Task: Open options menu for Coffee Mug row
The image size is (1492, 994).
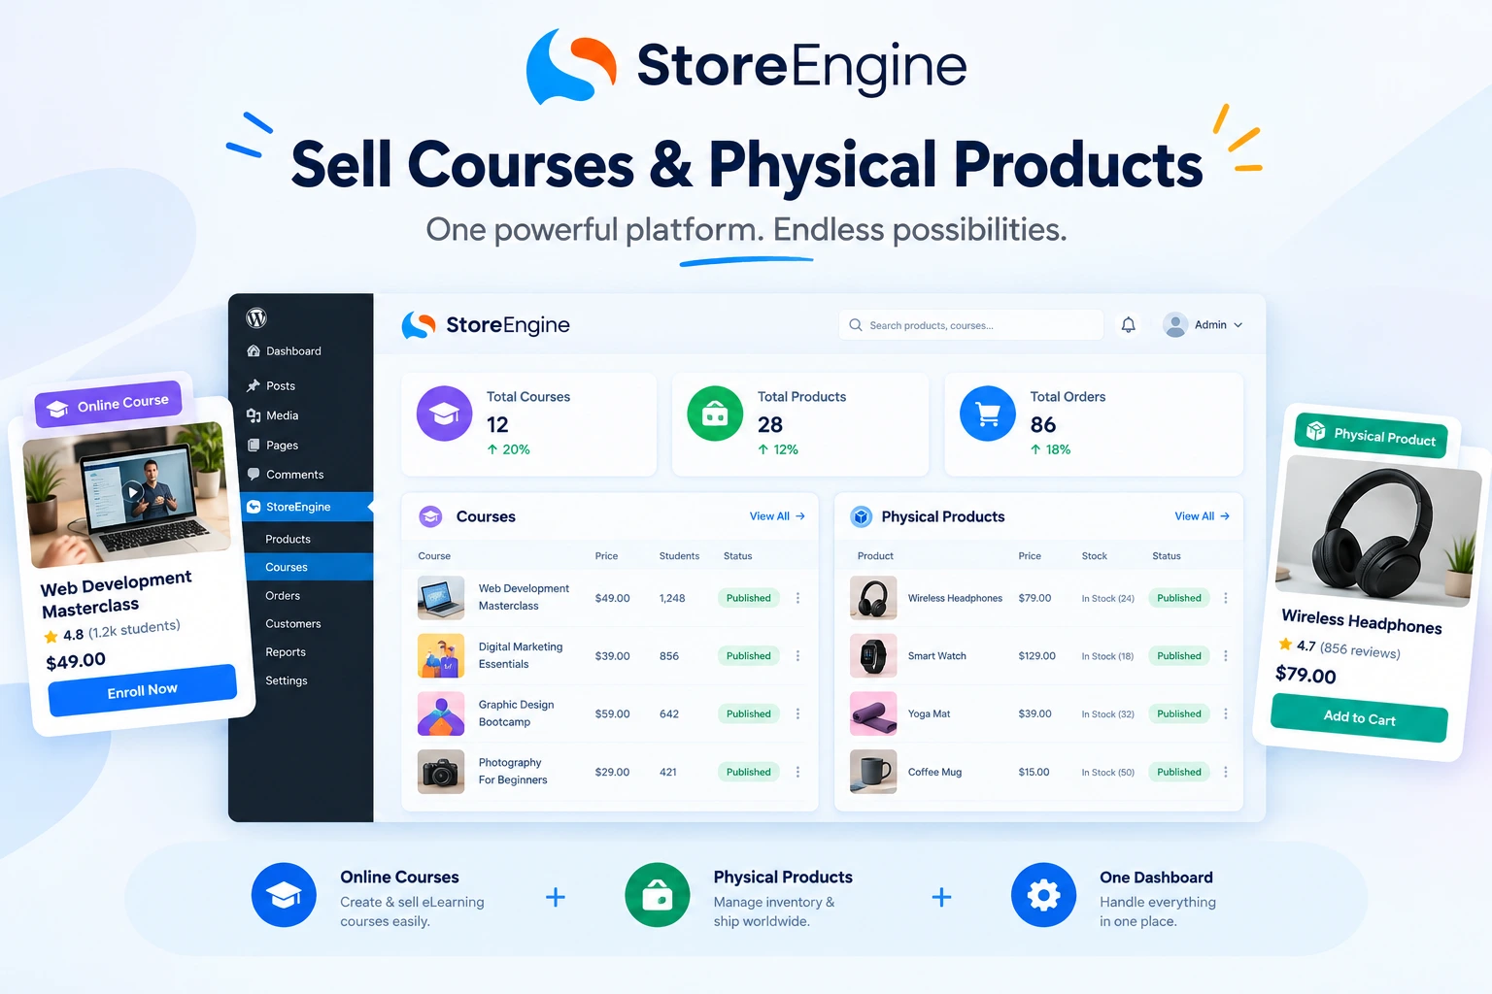Action: pyautogui.click(x=1226, y=772)
